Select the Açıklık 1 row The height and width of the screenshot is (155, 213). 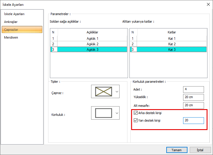92,38
